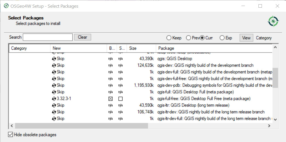Click cycle icon next to version 3.32.3-1
The image size is (286, 142).
[x=54, y=99]
